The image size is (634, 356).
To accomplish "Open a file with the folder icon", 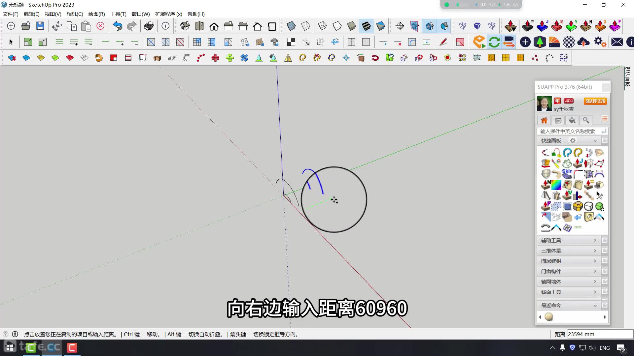I will pos(26,26).
